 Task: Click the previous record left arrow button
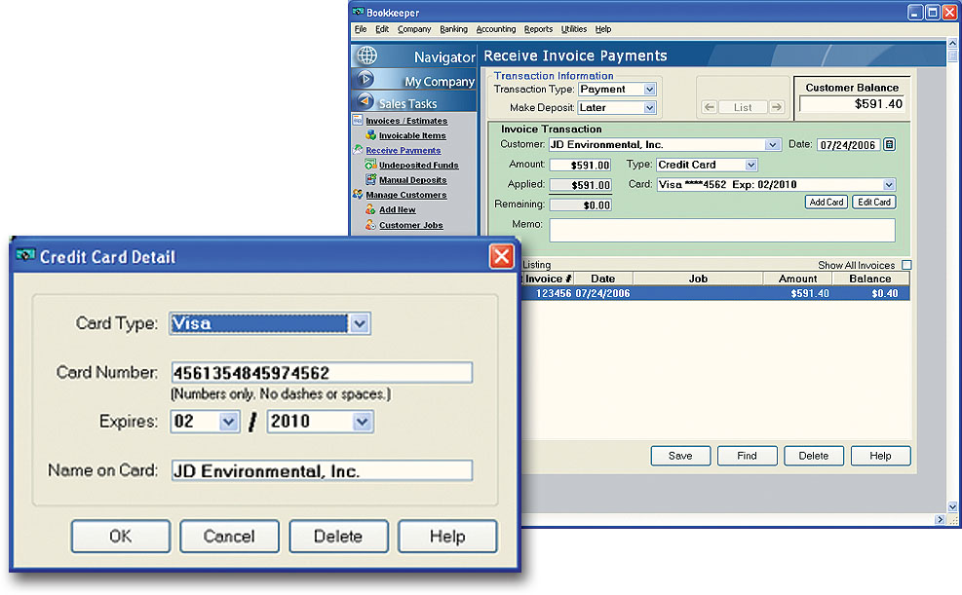[710, 107]
